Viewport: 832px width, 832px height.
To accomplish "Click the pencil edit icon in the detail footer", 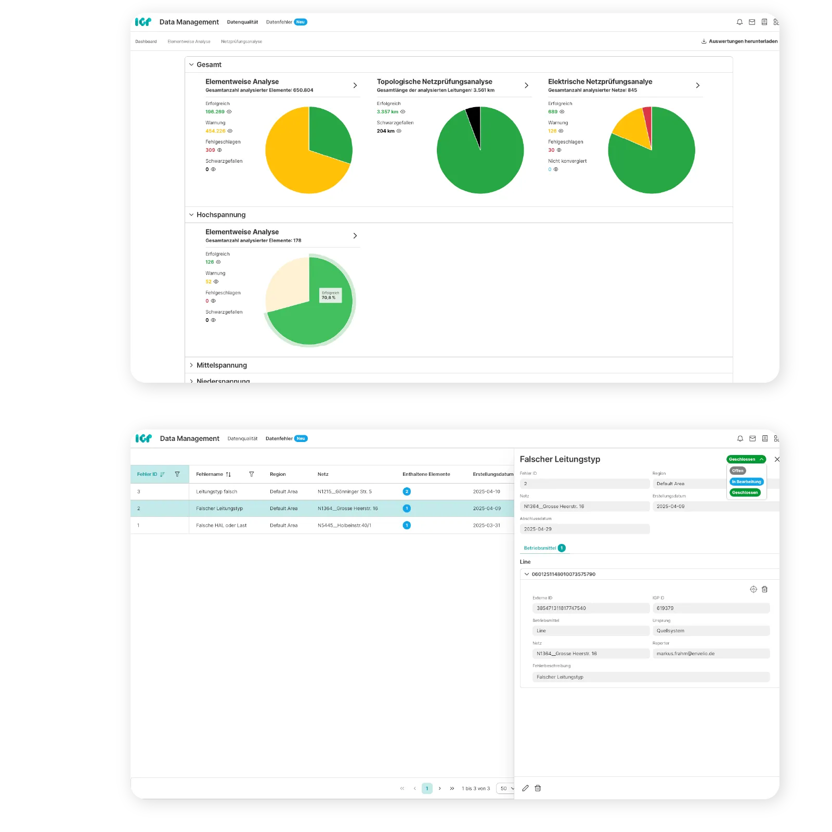I will click(525, 788).
